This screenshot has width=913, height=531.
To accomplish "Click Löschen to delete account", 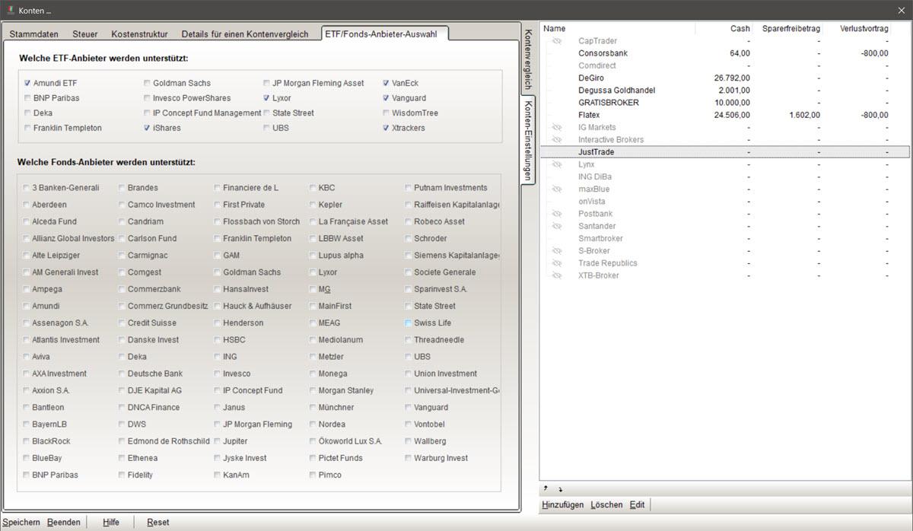I will pyautogui.click(x=606, y=505).
